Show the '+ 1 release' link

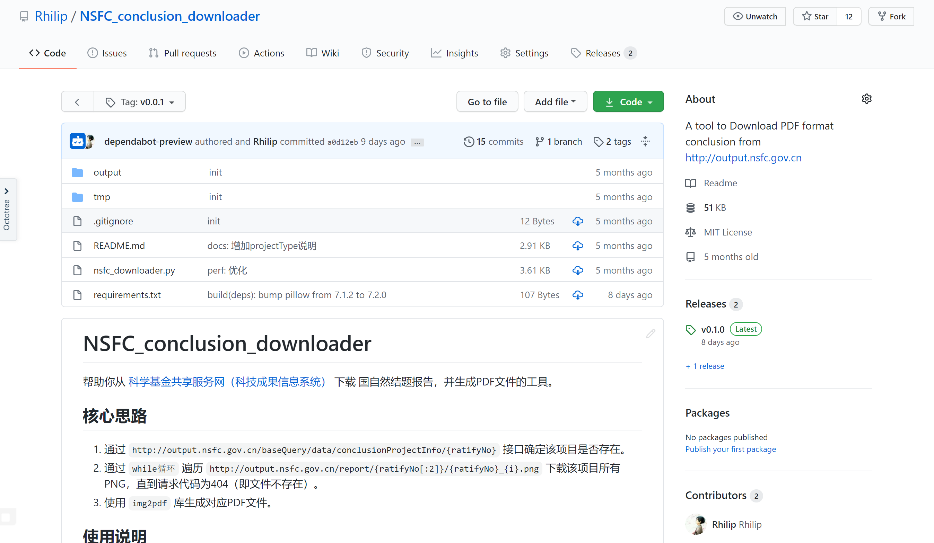705,366
